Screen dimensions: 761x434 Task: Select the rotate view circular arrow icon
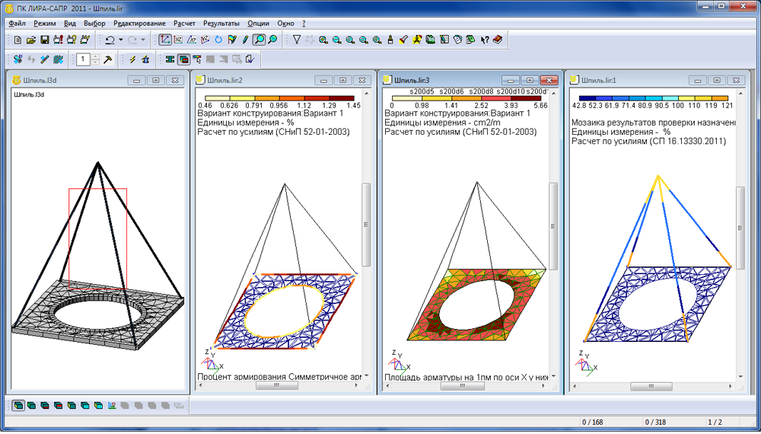point(218,40)
